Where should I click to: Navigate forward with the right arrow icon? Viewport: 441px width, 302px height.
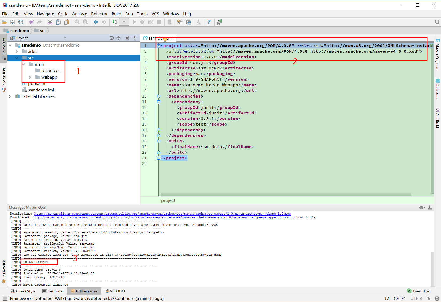(104, 22)
